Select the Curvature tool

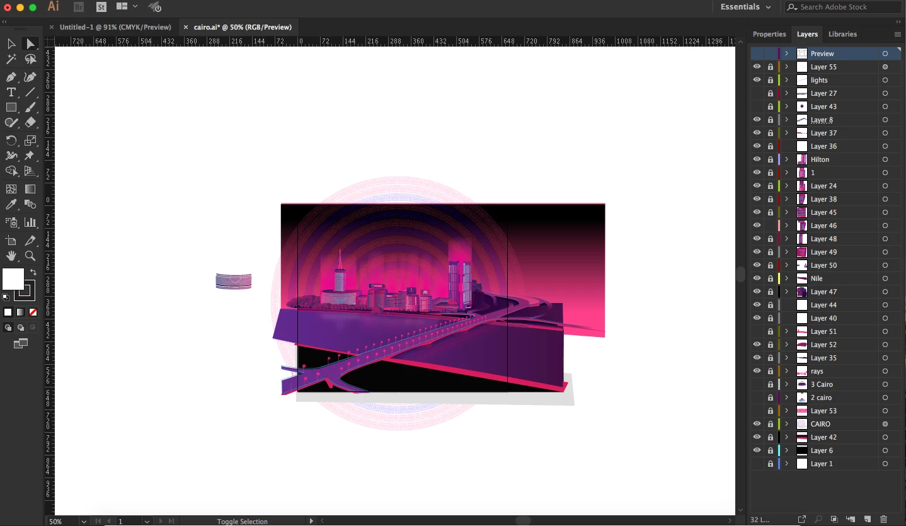click(x=30, y=77)
